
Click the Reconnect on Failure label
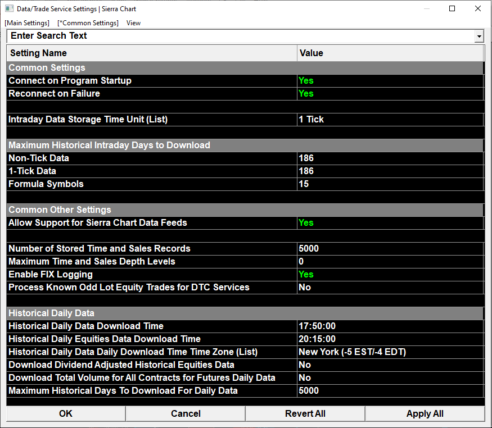(55, 93)
